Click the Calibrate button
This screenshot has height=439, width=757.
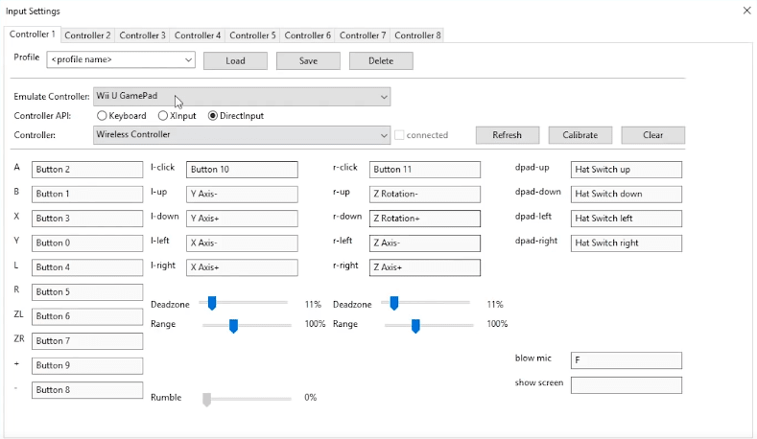580,135
